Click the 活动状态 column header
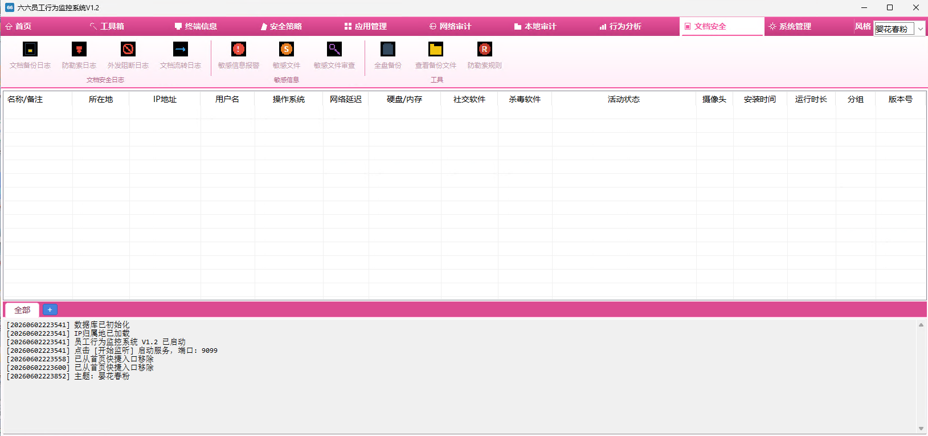Image resolution: width=928 pixels, height=436 pixels. pos(624,99)
